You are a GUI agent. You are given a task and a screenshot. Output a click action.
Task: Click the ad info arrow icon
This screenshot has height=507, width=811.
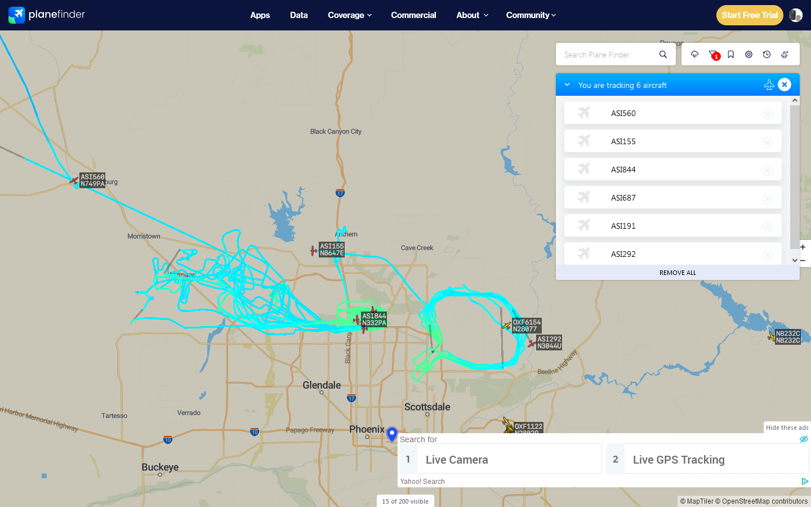pos(805,481)
